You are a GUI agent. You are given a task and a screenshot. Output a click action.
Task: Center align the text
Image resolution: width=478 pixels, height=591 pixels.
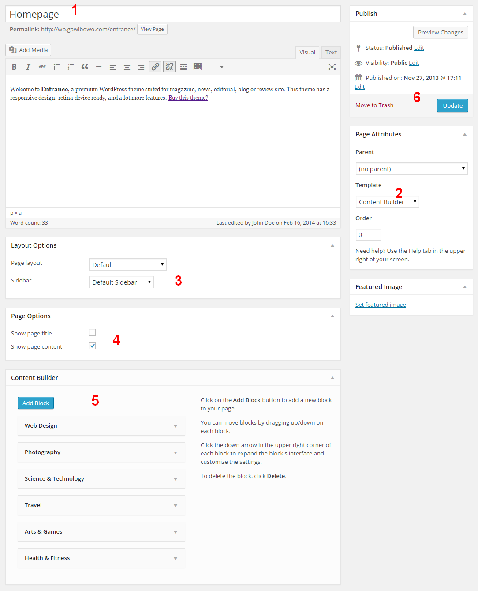click(x=127, y=67)
